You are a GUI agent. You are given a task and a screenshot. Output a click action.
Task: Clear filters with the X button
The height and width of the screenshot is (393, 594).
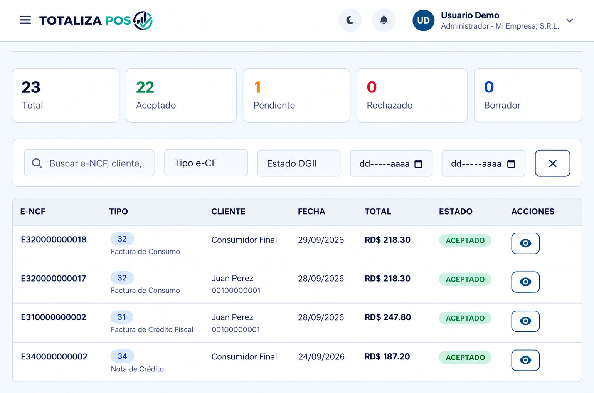(x=552, y=163)
